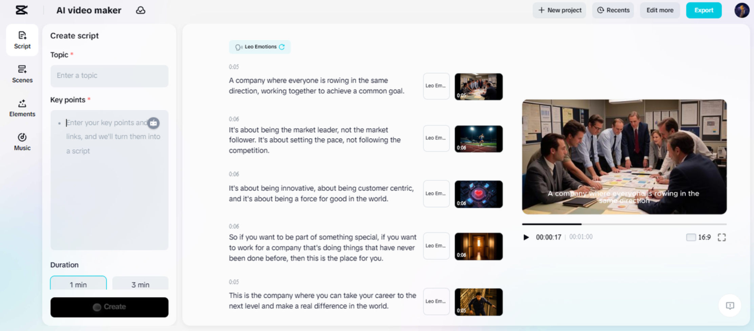Click script text 'This is the company where you can'
Screen dimensions: 754x331
coord(322,301)
